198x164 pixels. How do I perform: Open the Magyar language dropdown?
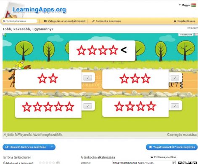click(x=185, y=5)
